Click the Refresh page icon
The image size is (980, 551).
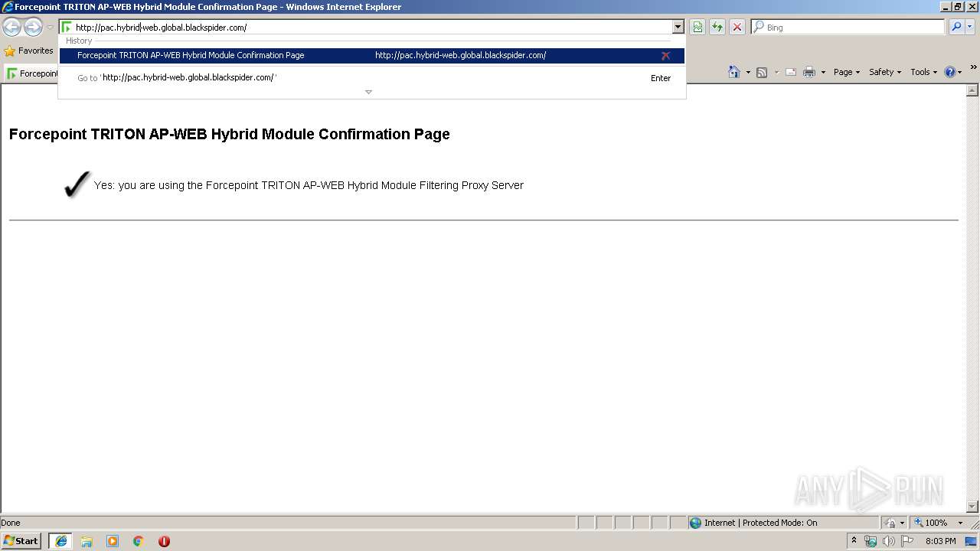click(x=717, y=28)
